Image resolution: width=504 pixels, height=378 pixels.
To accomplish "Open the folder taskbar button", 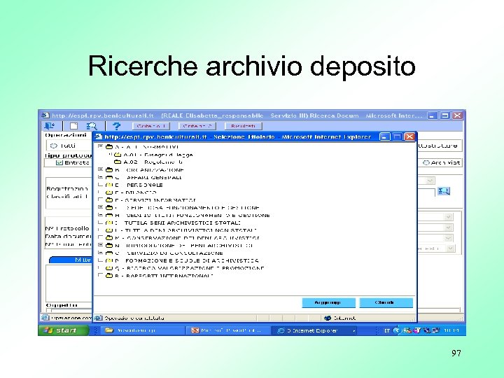I will click(141, 330).
